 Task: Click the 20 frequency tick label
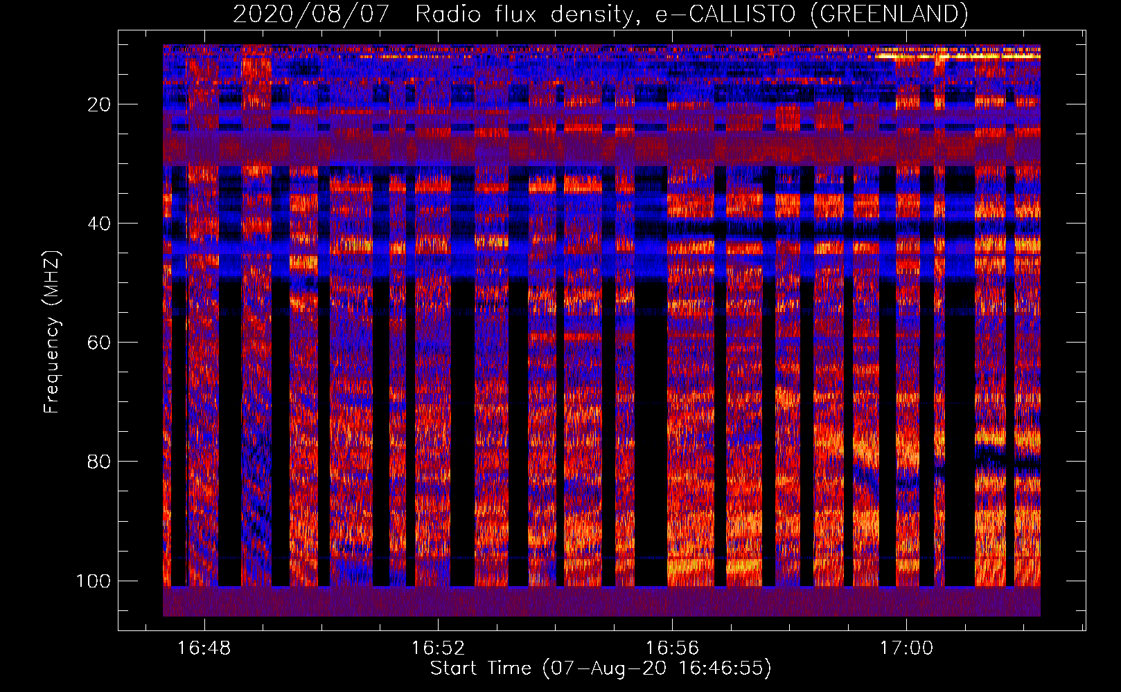click(99, 104)
